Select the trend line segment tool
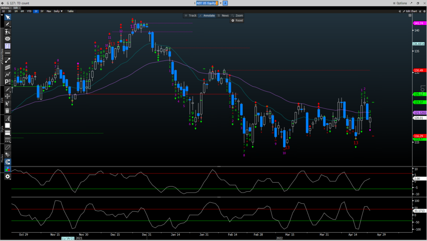This screenshot has width=427, height=241. [8, 60]
